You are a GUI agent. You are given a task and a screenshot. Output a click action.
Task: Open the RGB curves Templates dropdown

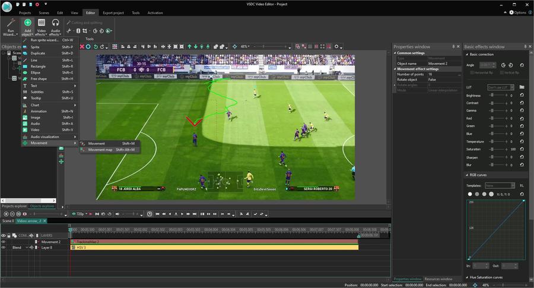tap(499, 185)
